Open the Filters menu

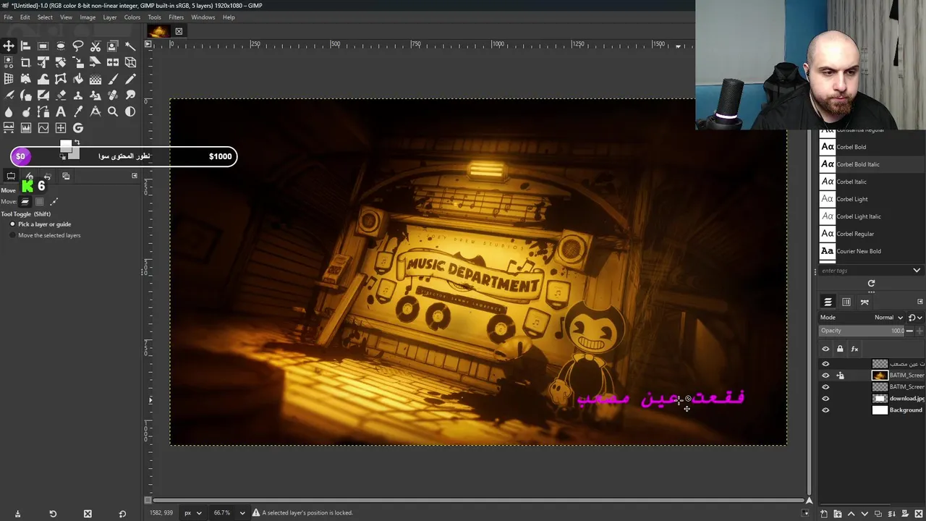point(176,17)
